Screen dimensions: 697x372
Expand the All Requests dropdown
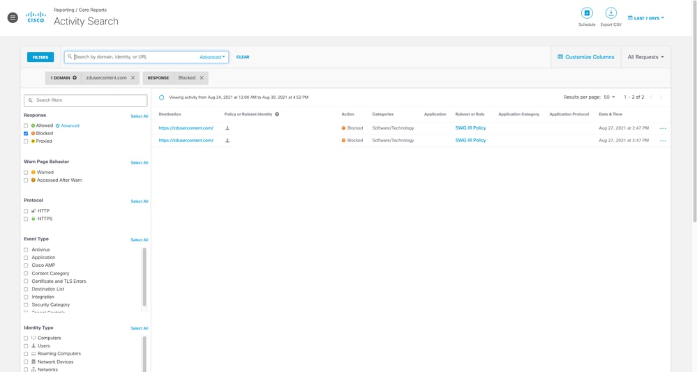(646, 57)
